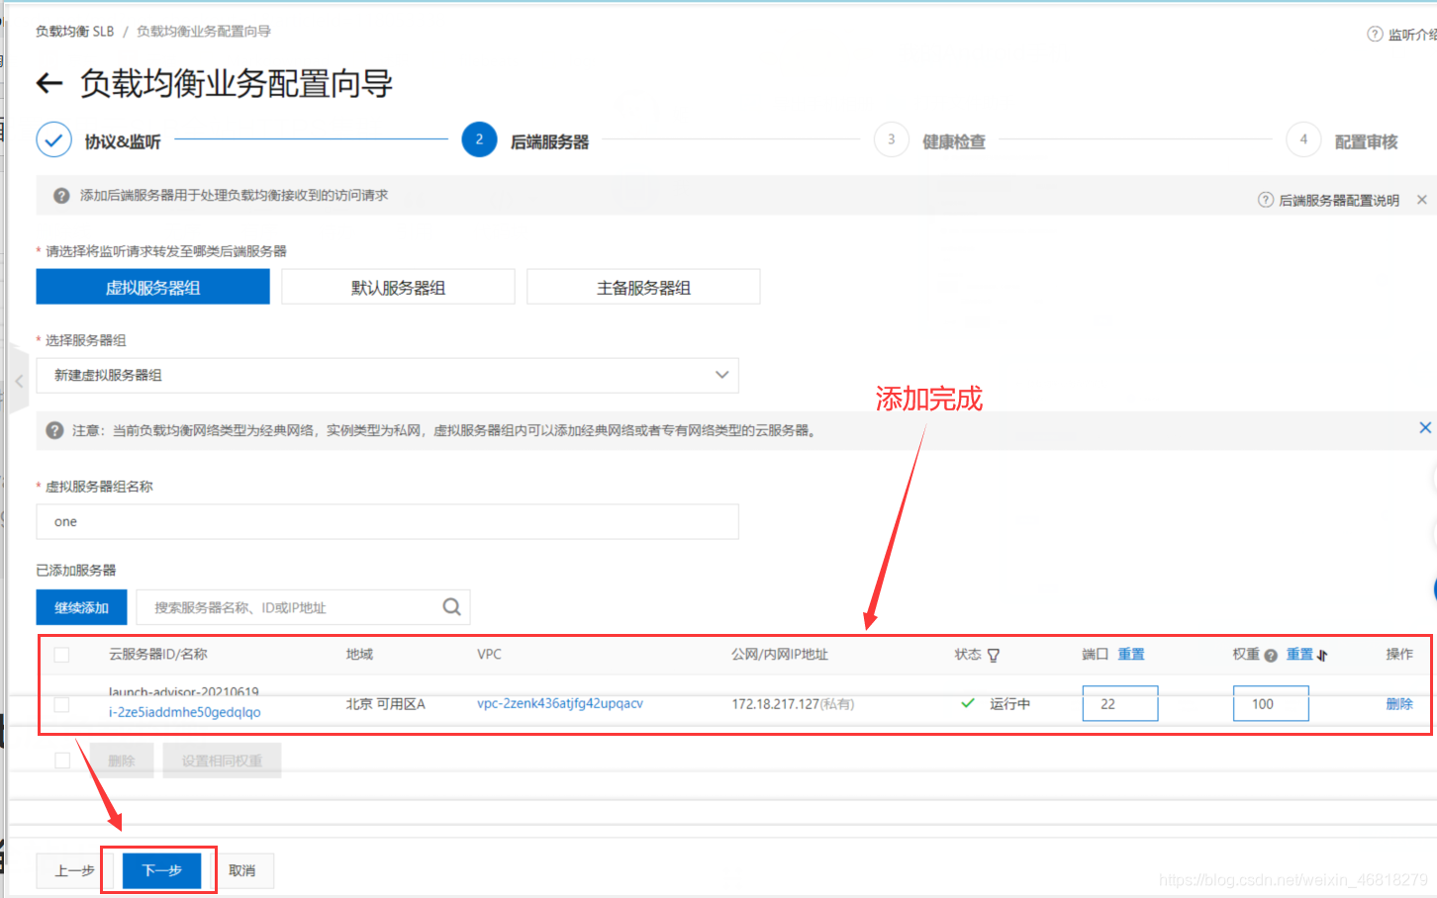Click step 3 circle for 健康检查

coord(891,139)
